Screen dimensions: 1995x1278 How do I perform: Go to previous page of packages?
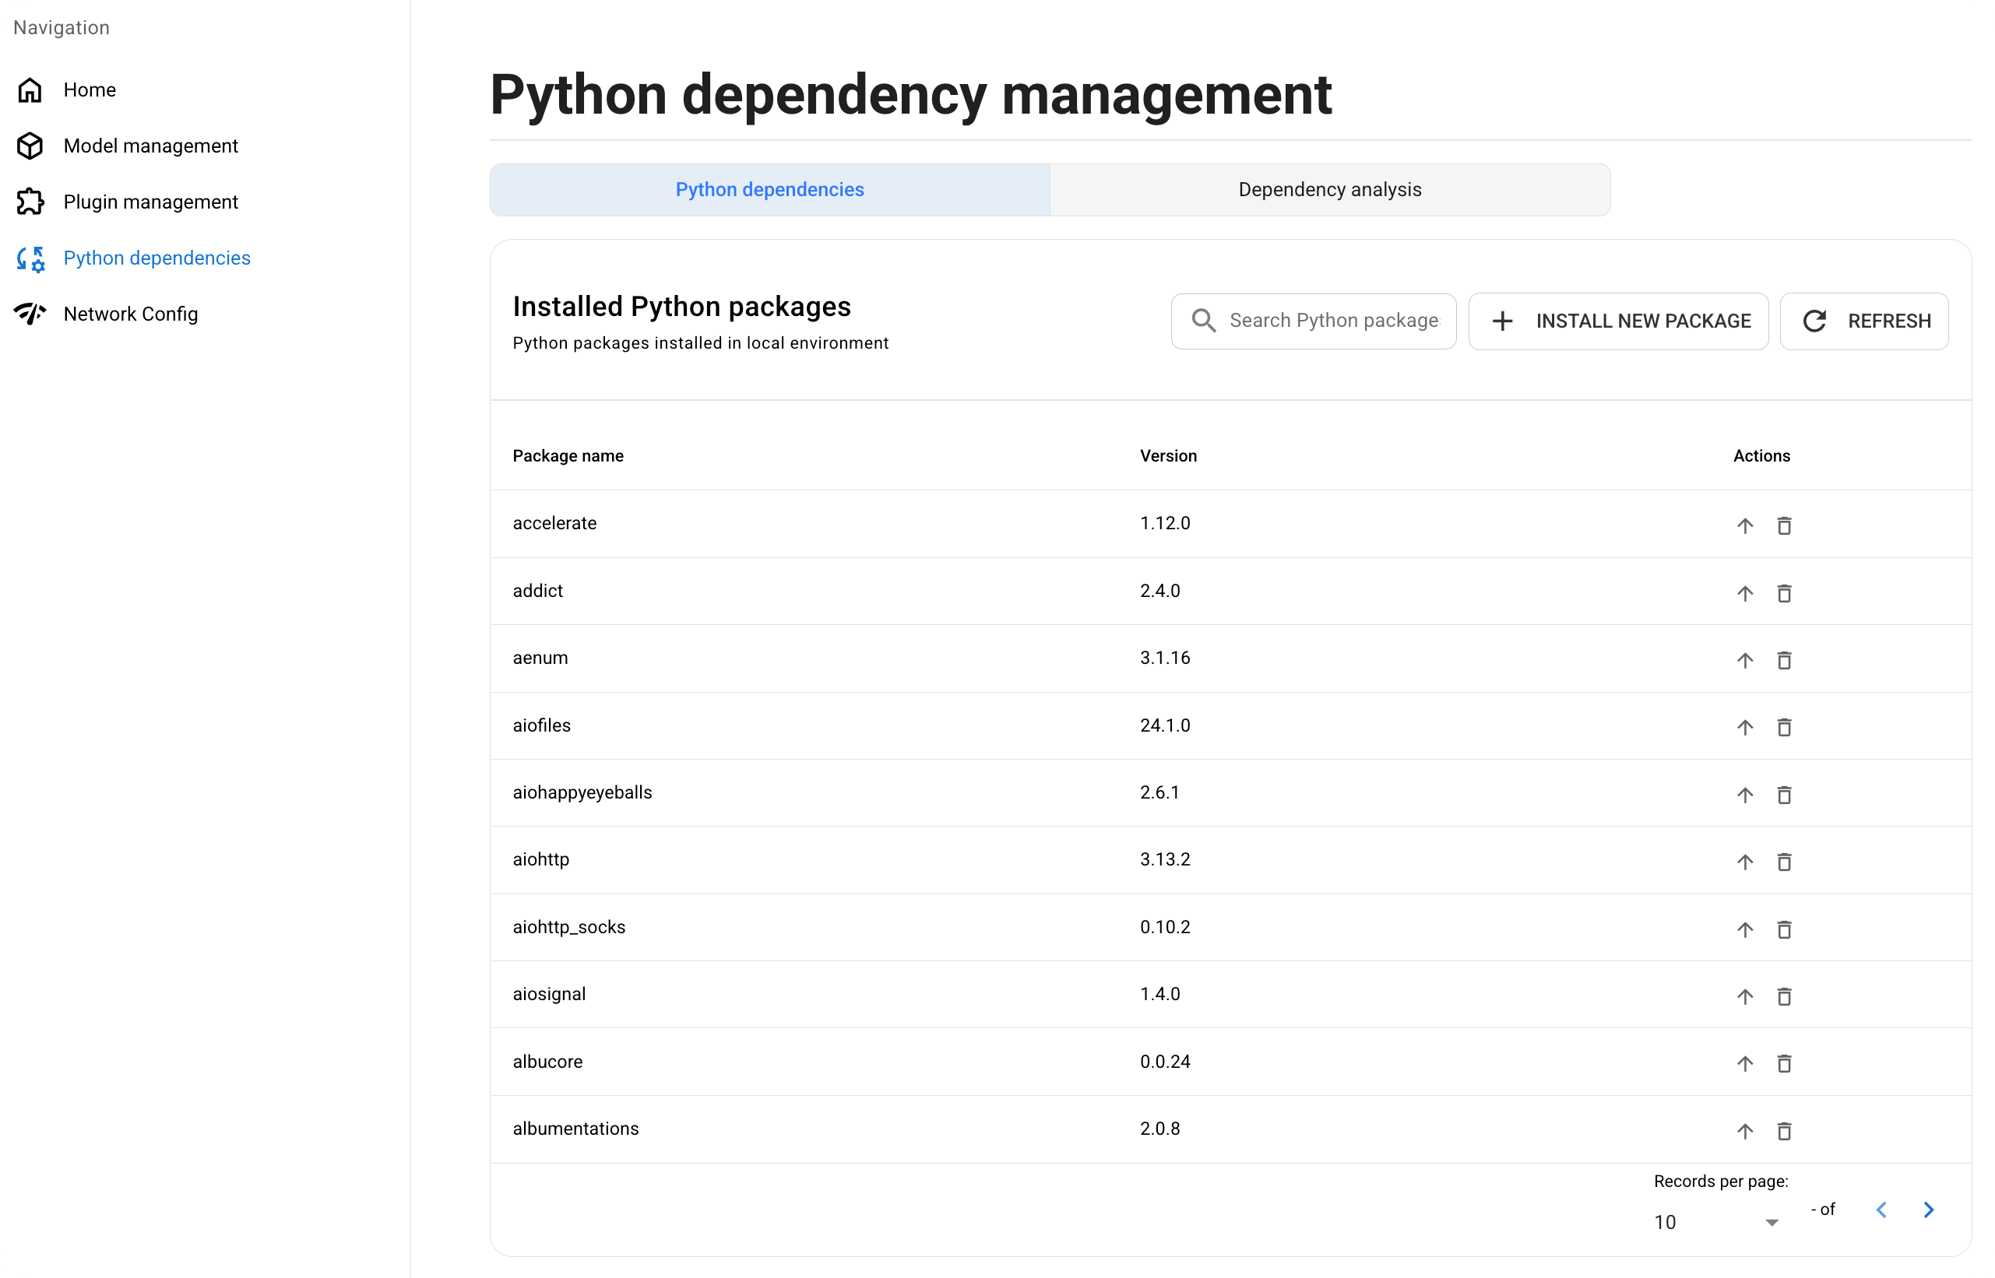click(x=1881, y=1210)
